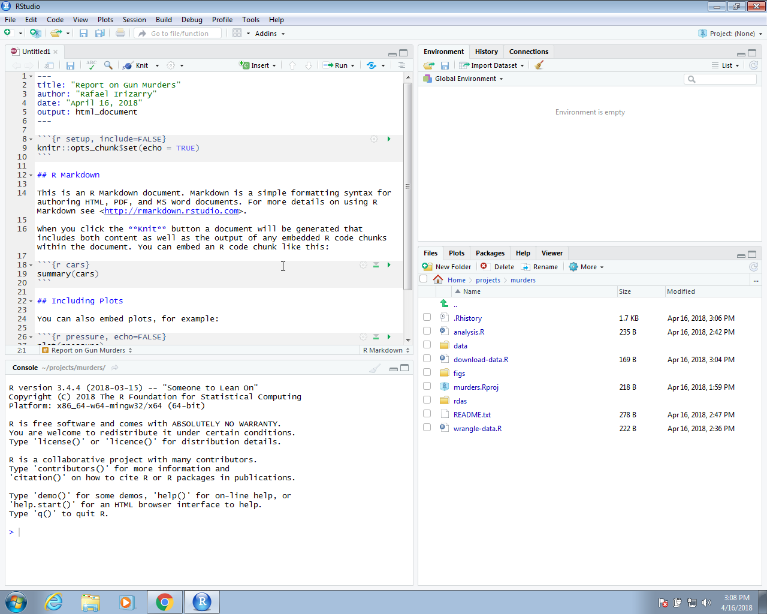This screenshot has height=614, width=767.
Task: Open the Global Environment dropdown
Action: (463, 79)
